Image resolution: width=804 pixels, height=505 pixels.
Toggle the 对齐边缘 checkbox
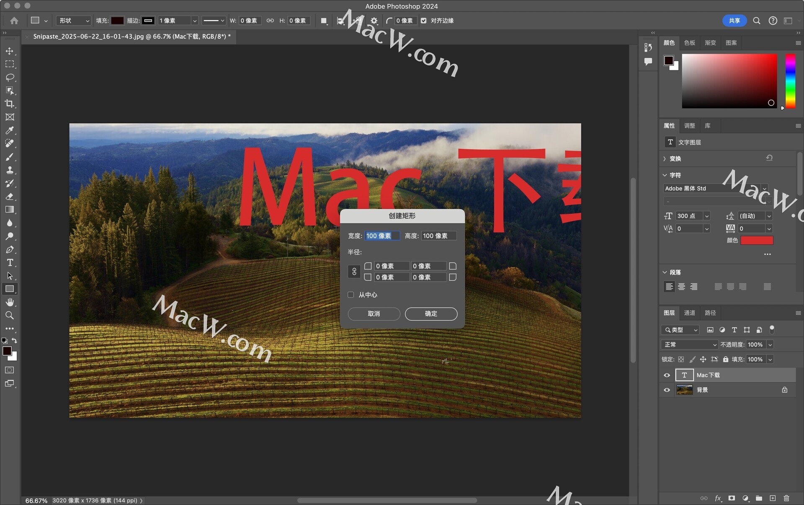click(424, 21)
